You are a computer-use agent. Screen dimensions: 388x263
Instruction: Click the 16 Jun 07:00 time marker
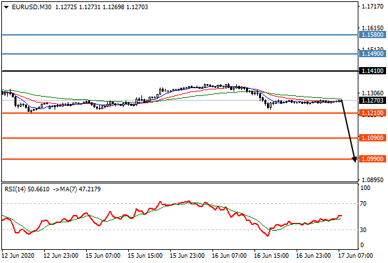point(229,256)
